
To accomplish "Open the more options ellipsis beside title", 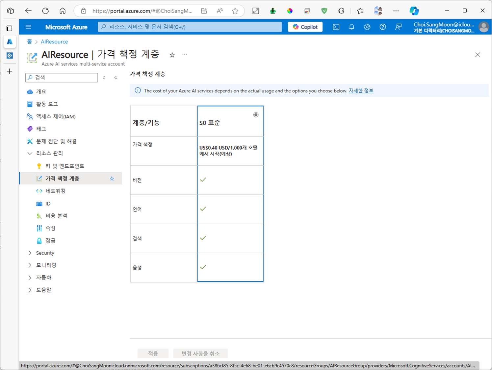I will tap(185, 55).
